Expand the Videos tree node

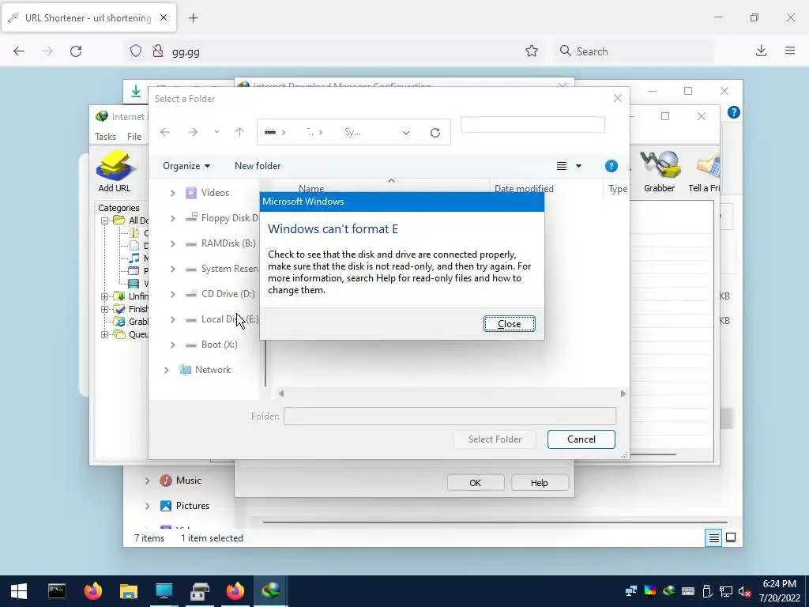pyautogui.click(x=173, y=193)
